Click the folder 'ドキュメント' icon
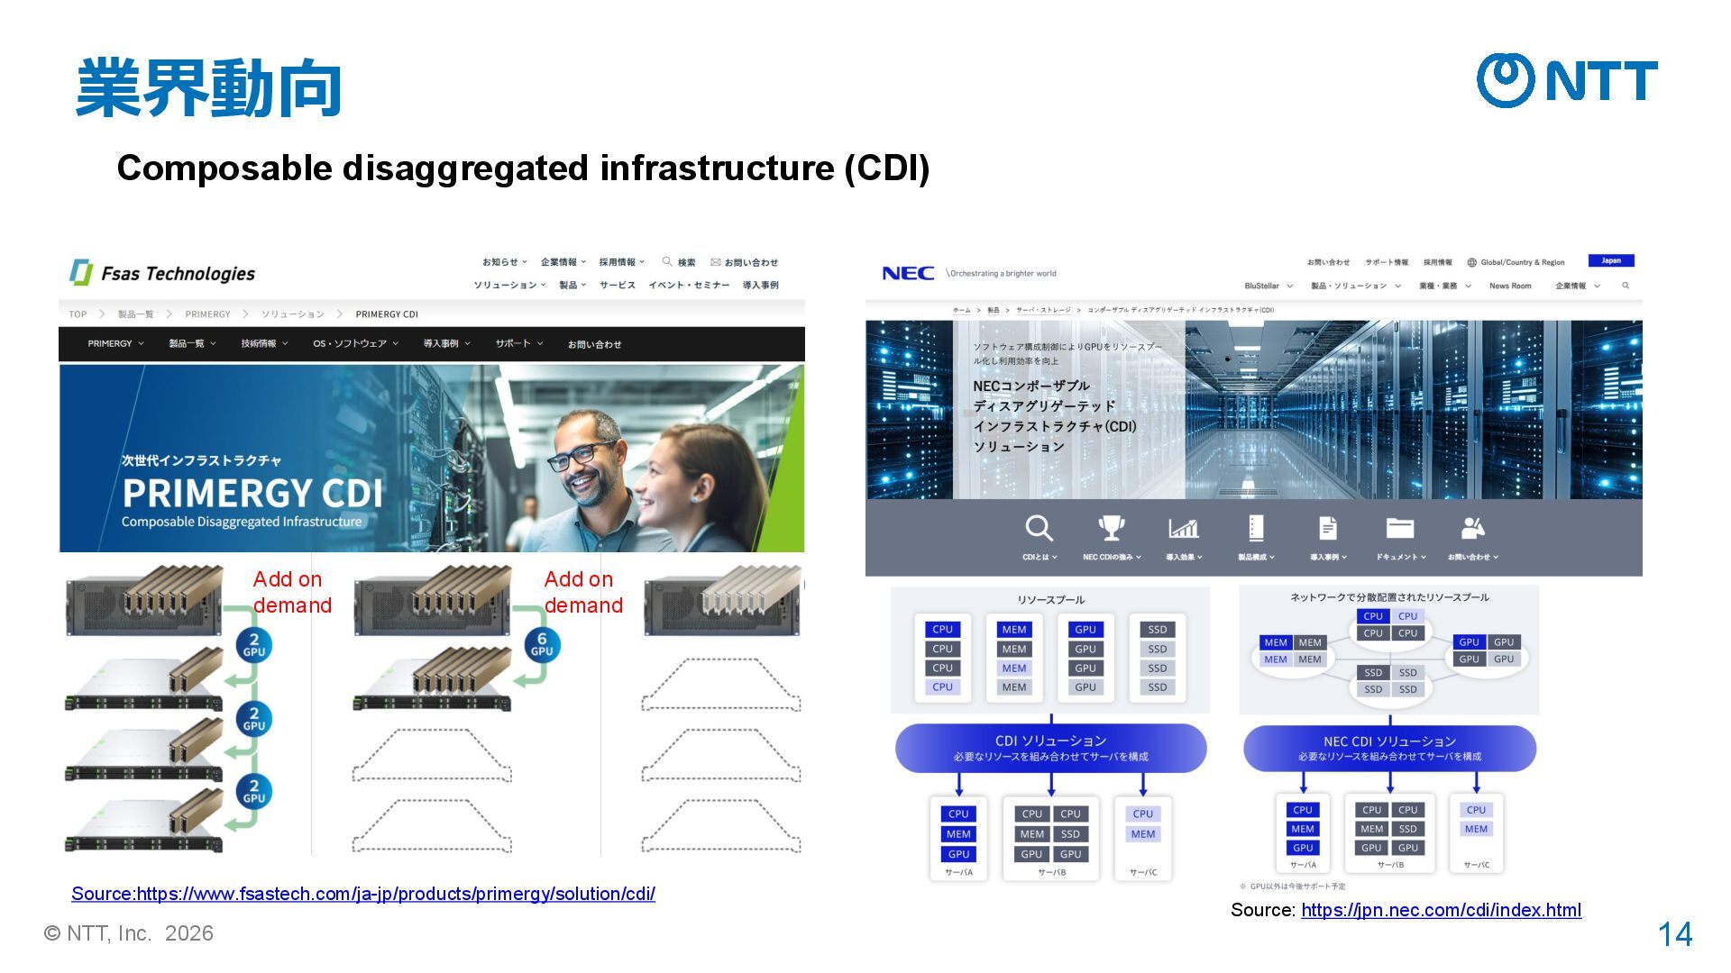The width and height of the screenshot is (1731, 973). point(1399,528)
